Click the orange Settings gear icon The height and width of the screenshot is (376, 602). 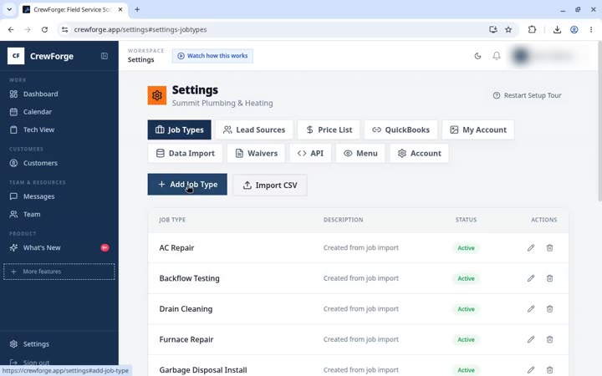157,95
